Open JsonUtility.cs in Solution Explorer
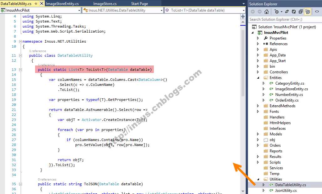The width and height of the screenshot is (322, 194). (286, 191)
